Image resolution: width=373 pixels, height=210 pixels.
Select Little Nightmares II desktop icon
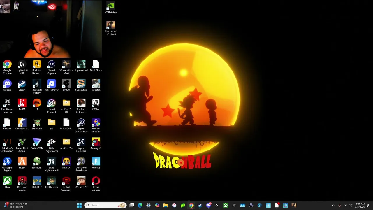[52, 164]
